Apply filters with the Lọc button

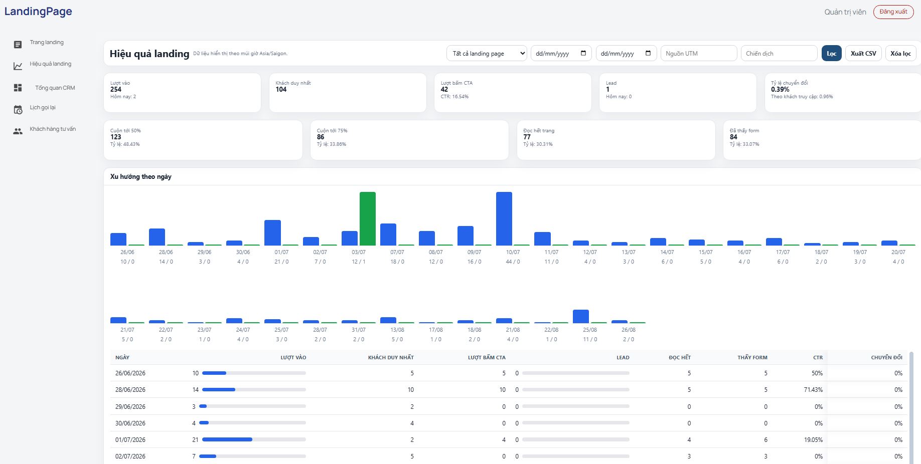[831, 53]
